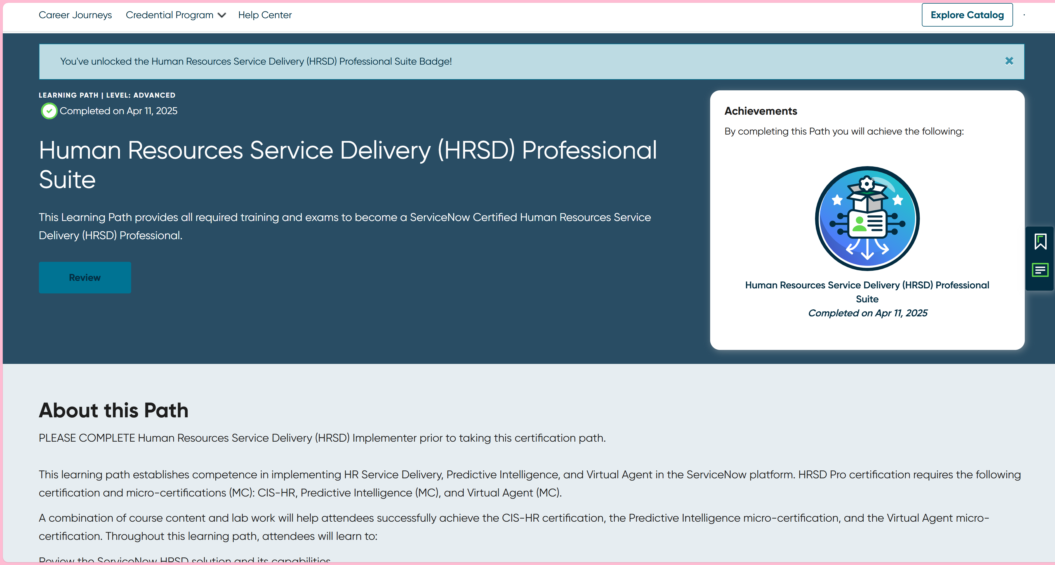Click the right star on the badge

pyautogui.click(x=898, y=200)
